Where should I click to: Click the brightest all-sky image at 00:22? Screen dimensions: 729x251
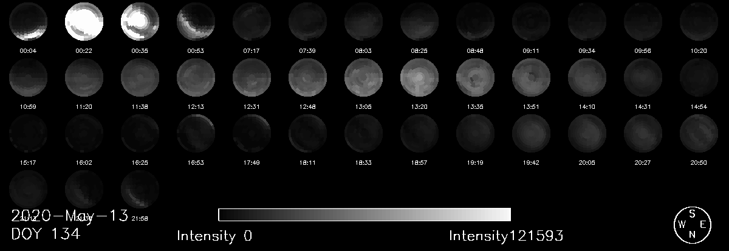[x=83, y=22]
